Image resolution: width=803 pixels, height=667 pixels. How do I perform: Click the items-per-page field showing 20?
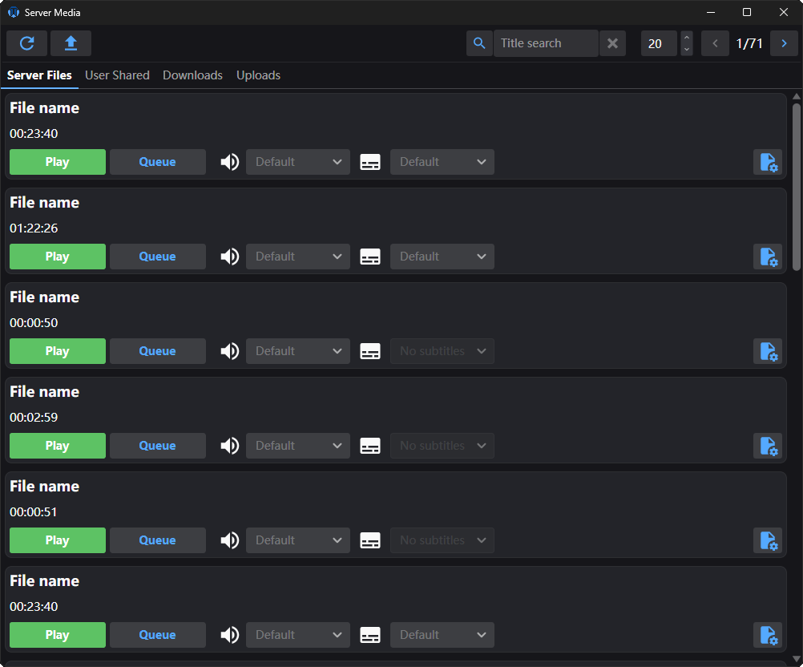point(659,43)
